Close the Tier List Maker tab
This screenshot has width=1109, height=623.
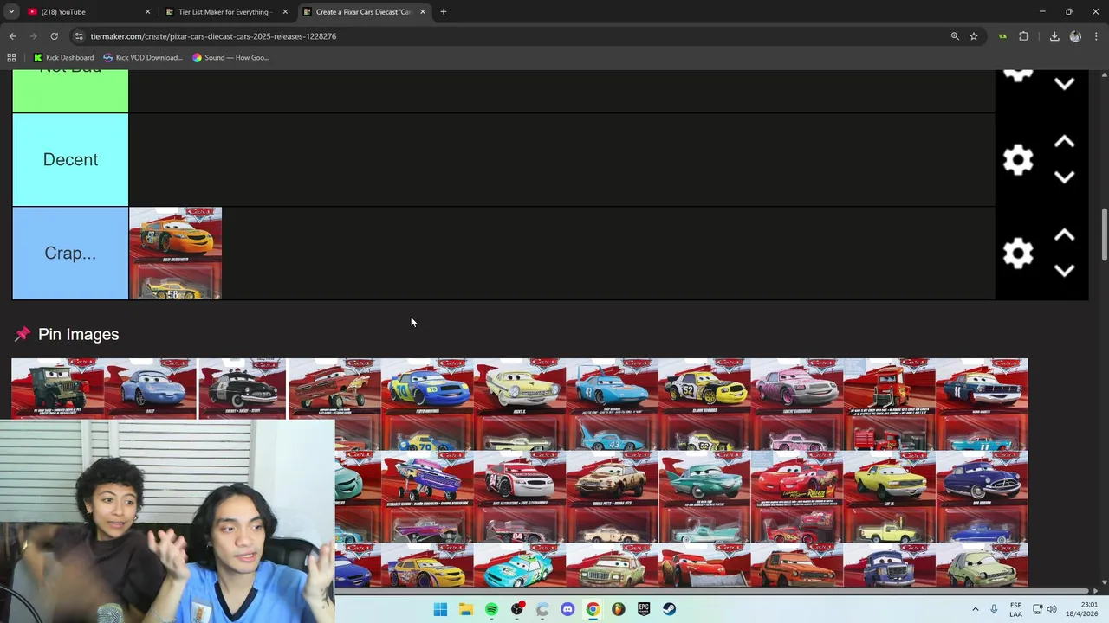[285, 12]
